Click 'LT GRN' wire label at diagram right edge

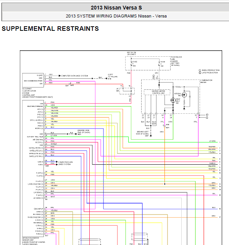pos(212,141)
